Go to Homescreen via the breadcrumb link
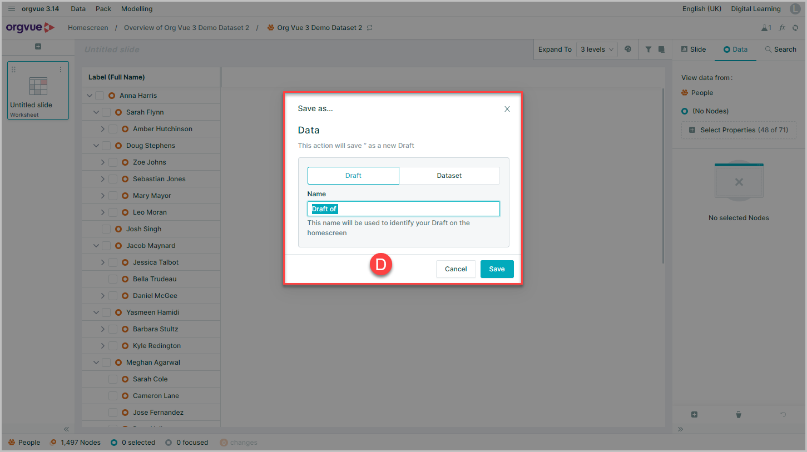This screenshot has height=452, width=807. (x=88, y=28)
